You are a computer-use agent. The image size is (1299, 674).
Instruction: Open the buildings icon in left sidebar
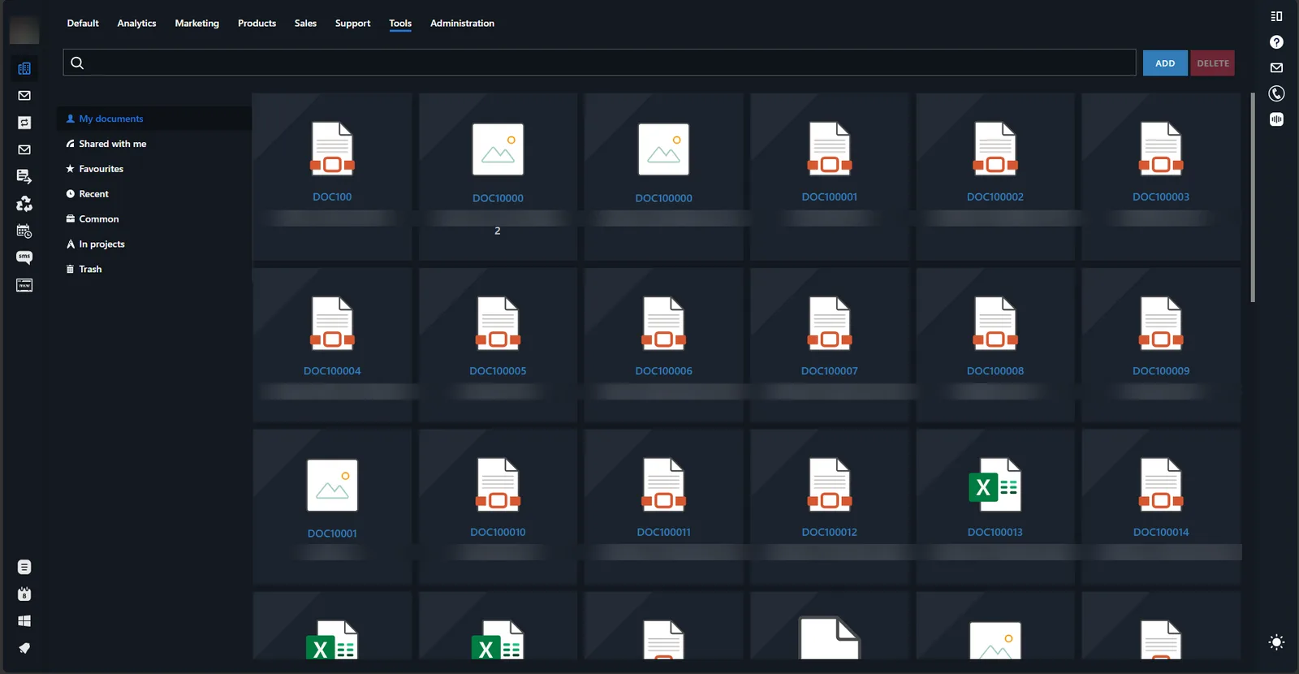click(24, 69)
